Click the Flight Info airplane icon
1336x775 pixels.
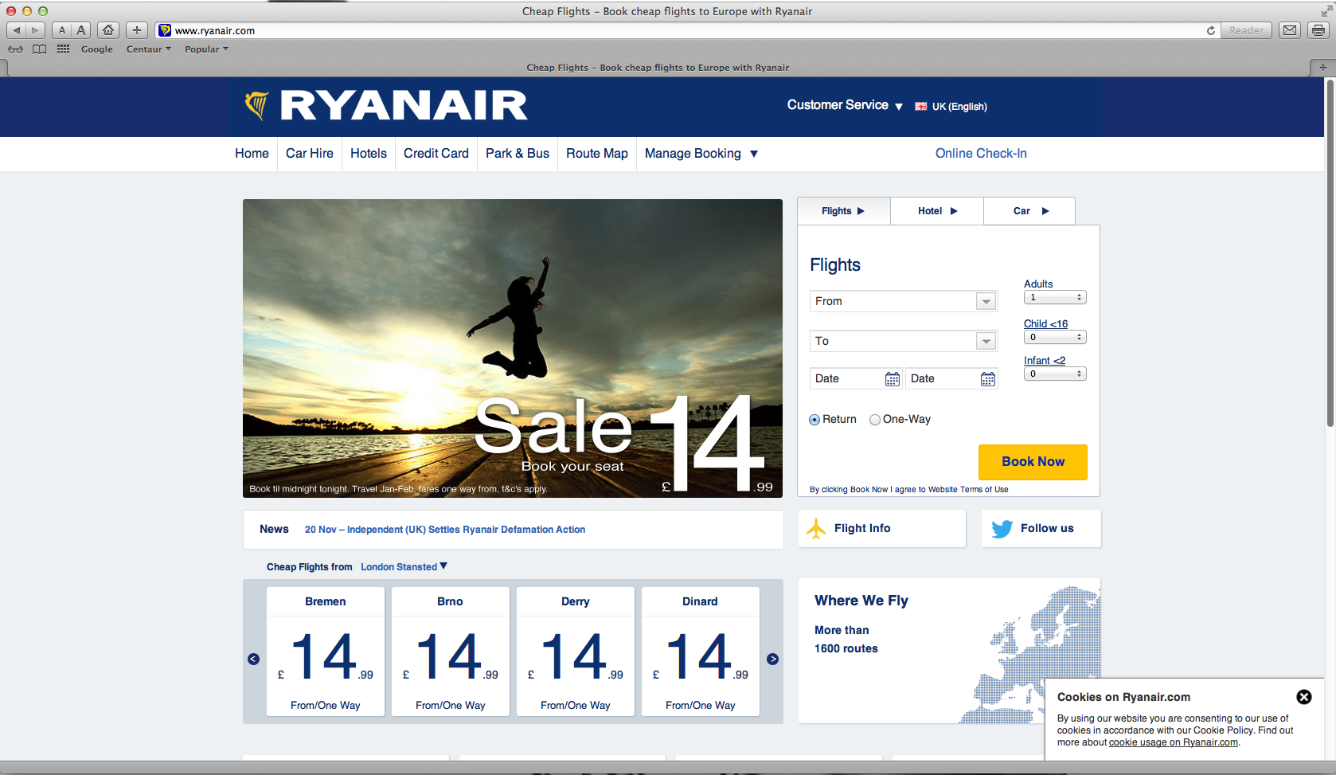click(x=816, y=527)
